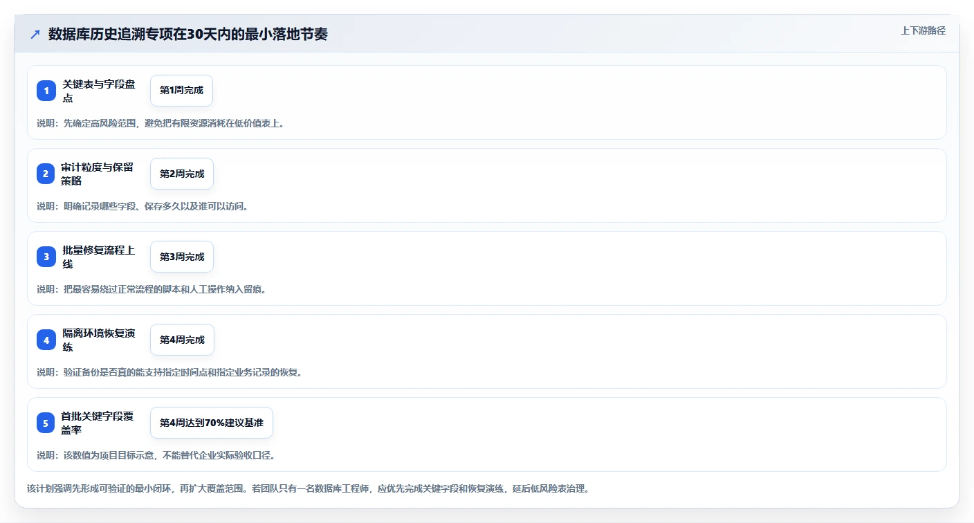
Task: Click the 首批关键字段覆盖率 step title
Action: (x=98, y=423)
